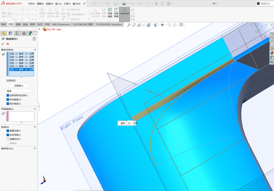Select 边线 <6> in patch boundary list

click(x=21, y=69)
